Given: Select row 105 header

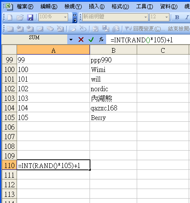Looking at the screenshot, I should point(9,117).
